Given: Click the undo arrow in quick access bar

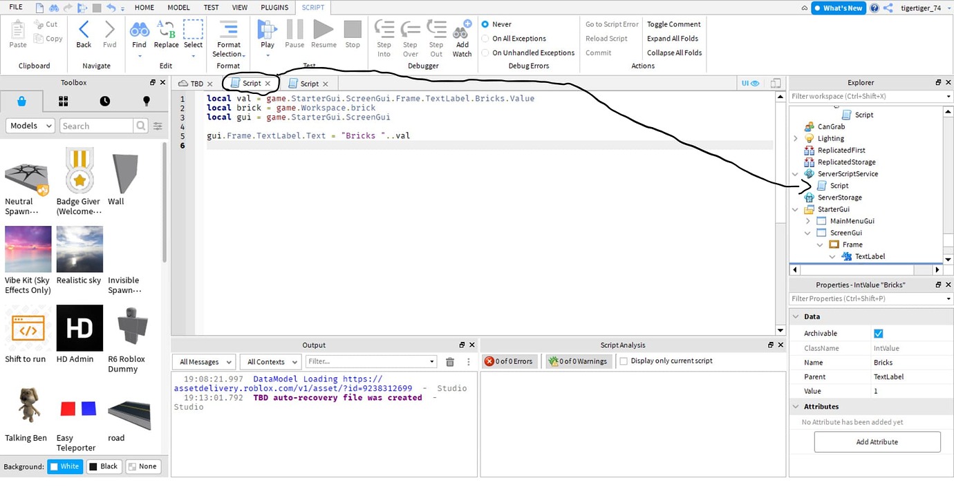Looking at the screenshot, I should (x=111, y=8).
